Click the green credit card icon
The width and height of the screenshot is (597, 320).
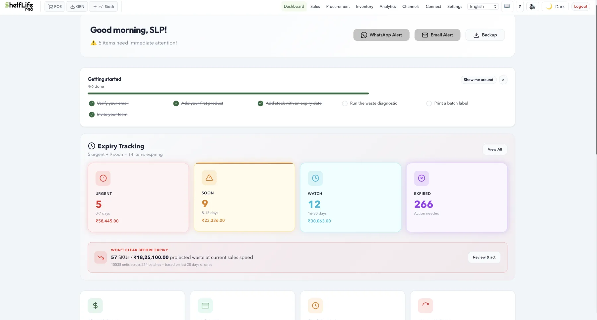click(x=205, y=306)
